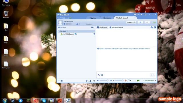Click the headset icon beside username in list
Viewport: 183px width, 103px height.
tap(75, 34)
